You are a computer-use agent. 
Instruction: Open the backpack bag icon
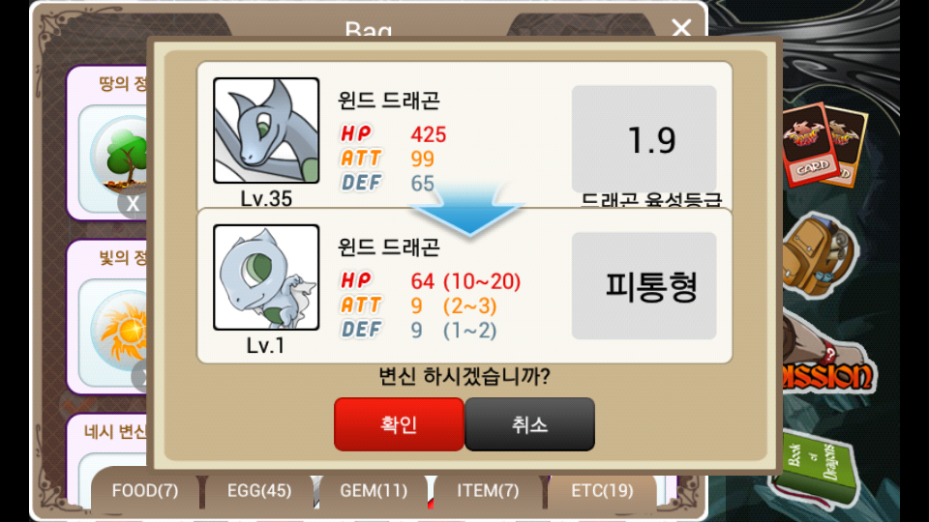[x=819, y=255]
